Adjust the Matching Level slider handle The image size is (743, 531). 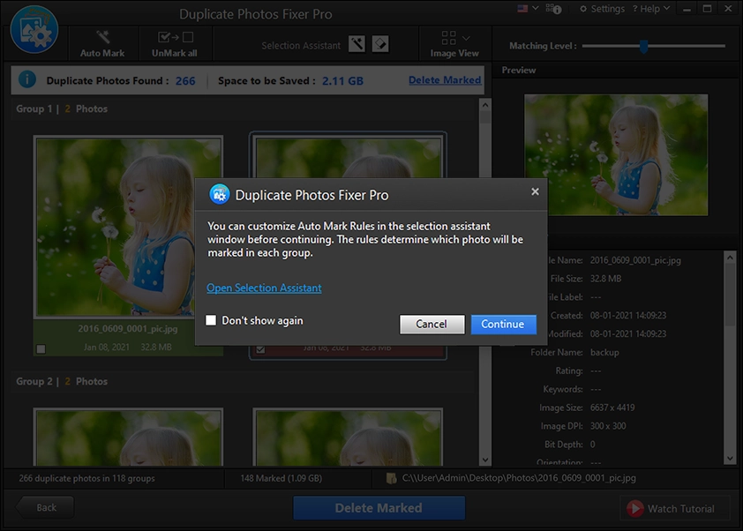(x=643, y=46)
